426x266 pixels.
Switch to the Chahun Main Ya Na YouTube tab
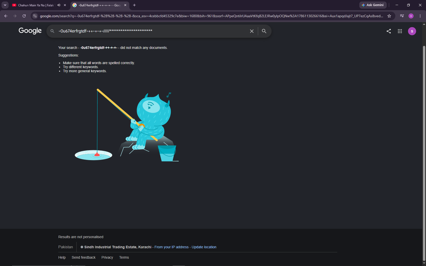[x=35, y=5]
